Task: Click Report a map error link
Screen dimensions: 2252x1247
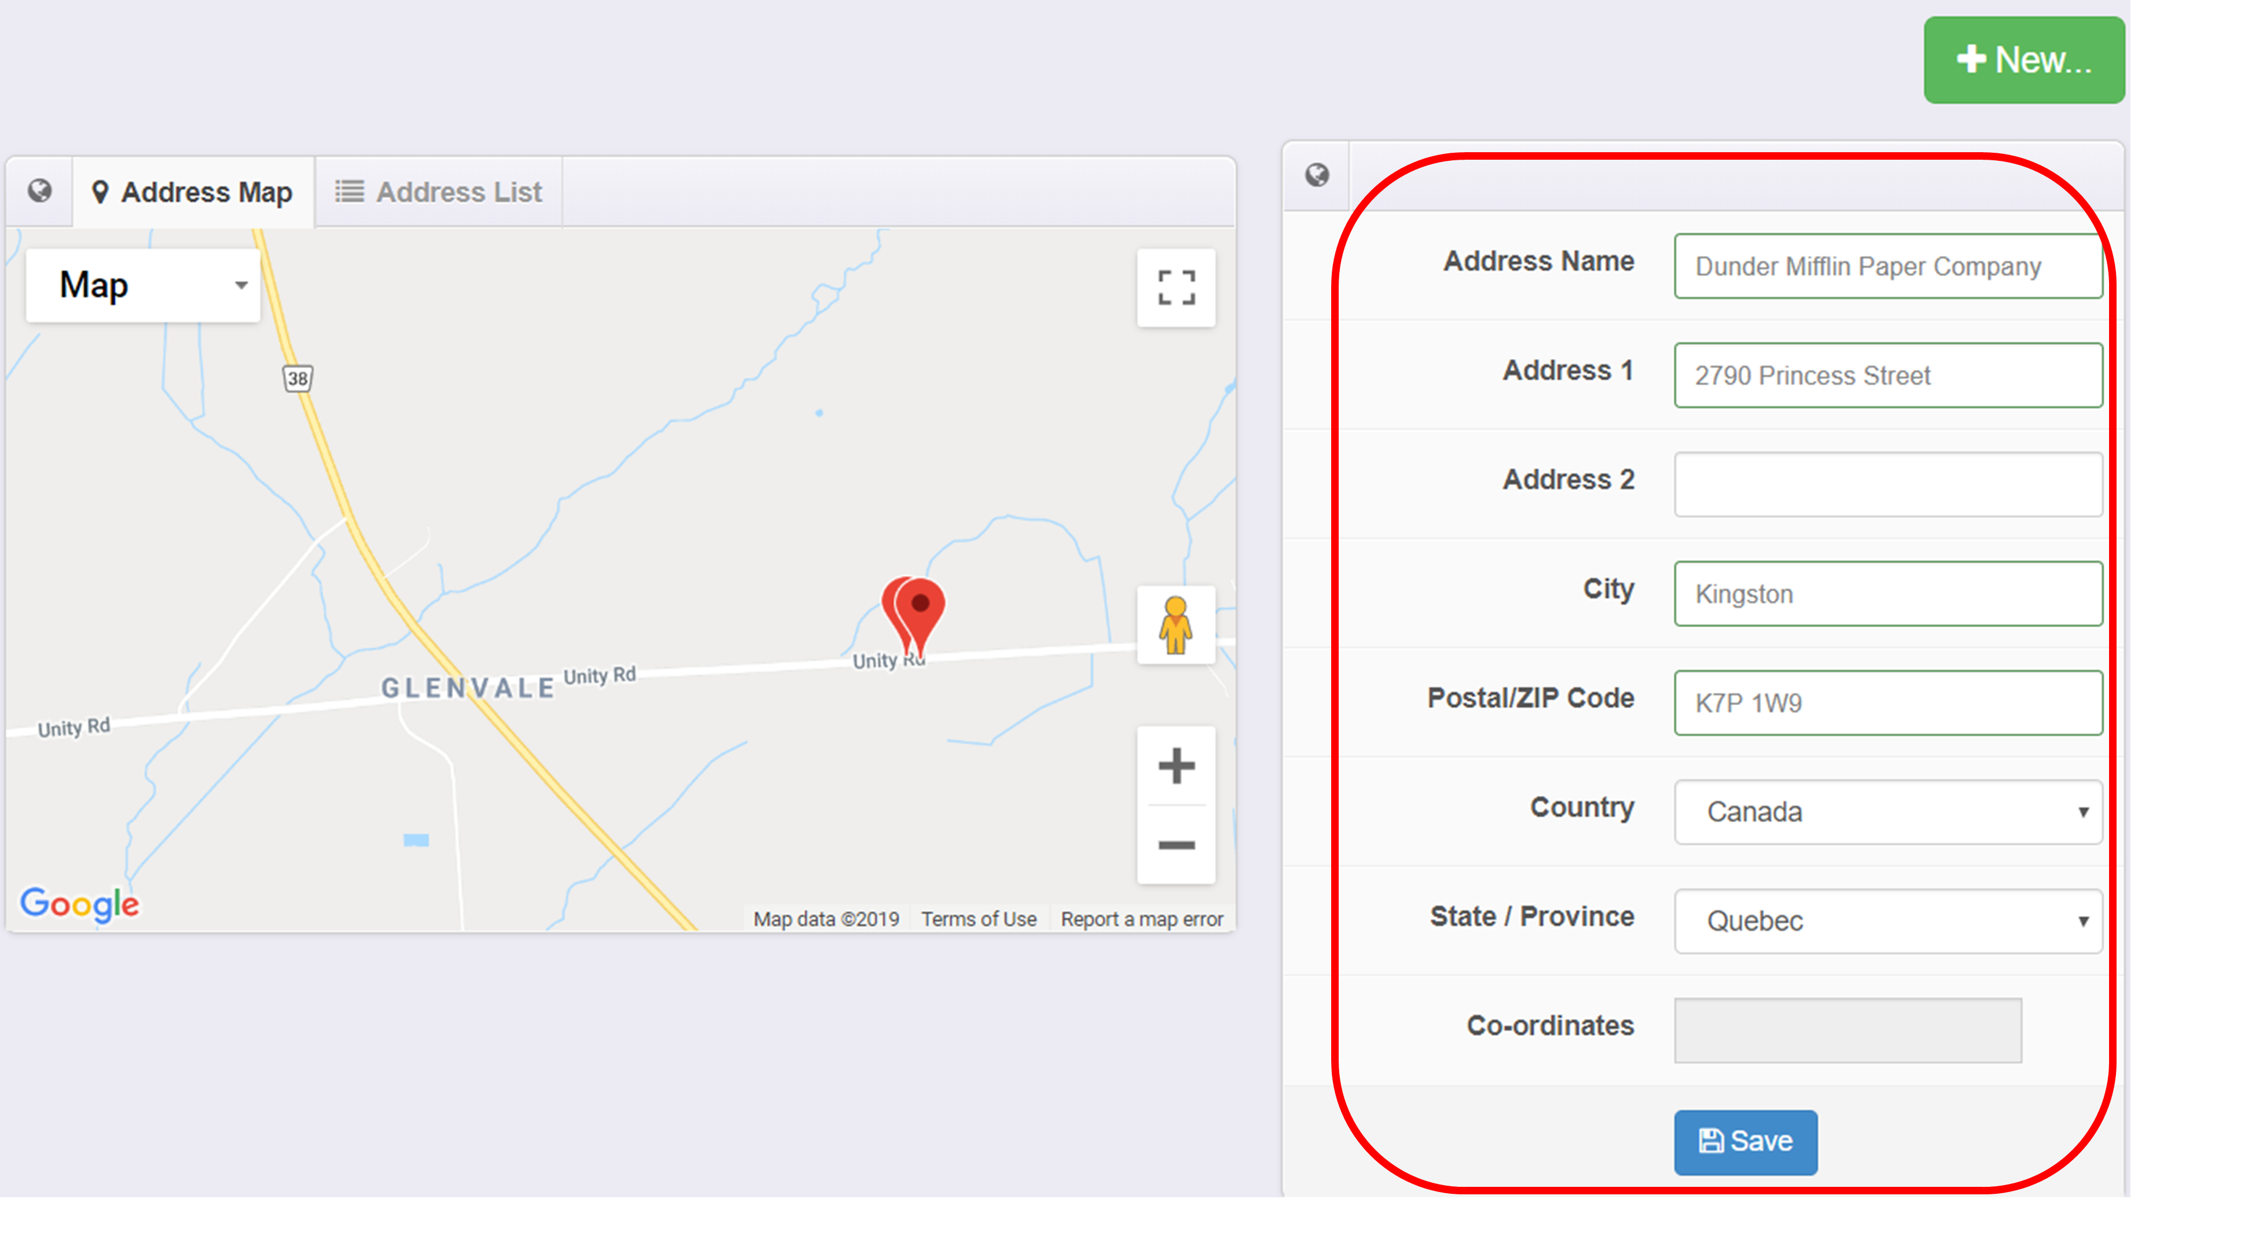Action: [1142, 919]
